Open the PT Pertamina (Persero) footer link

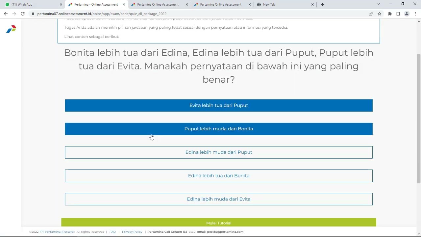tap(58, 232)
